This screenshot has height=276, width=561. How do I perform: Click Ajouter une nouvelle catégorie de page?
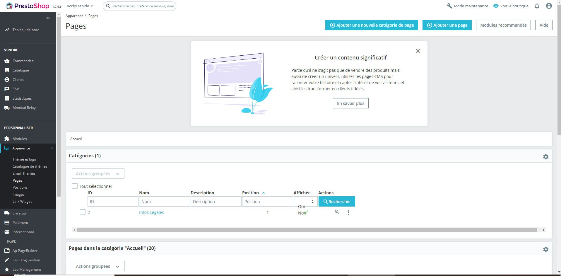[x=372, y=25]
